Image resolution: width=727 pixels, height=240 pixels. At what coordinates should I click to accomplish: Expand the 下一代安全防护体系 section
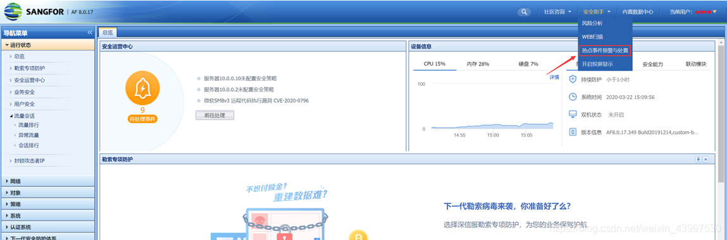tap(47, 237)
